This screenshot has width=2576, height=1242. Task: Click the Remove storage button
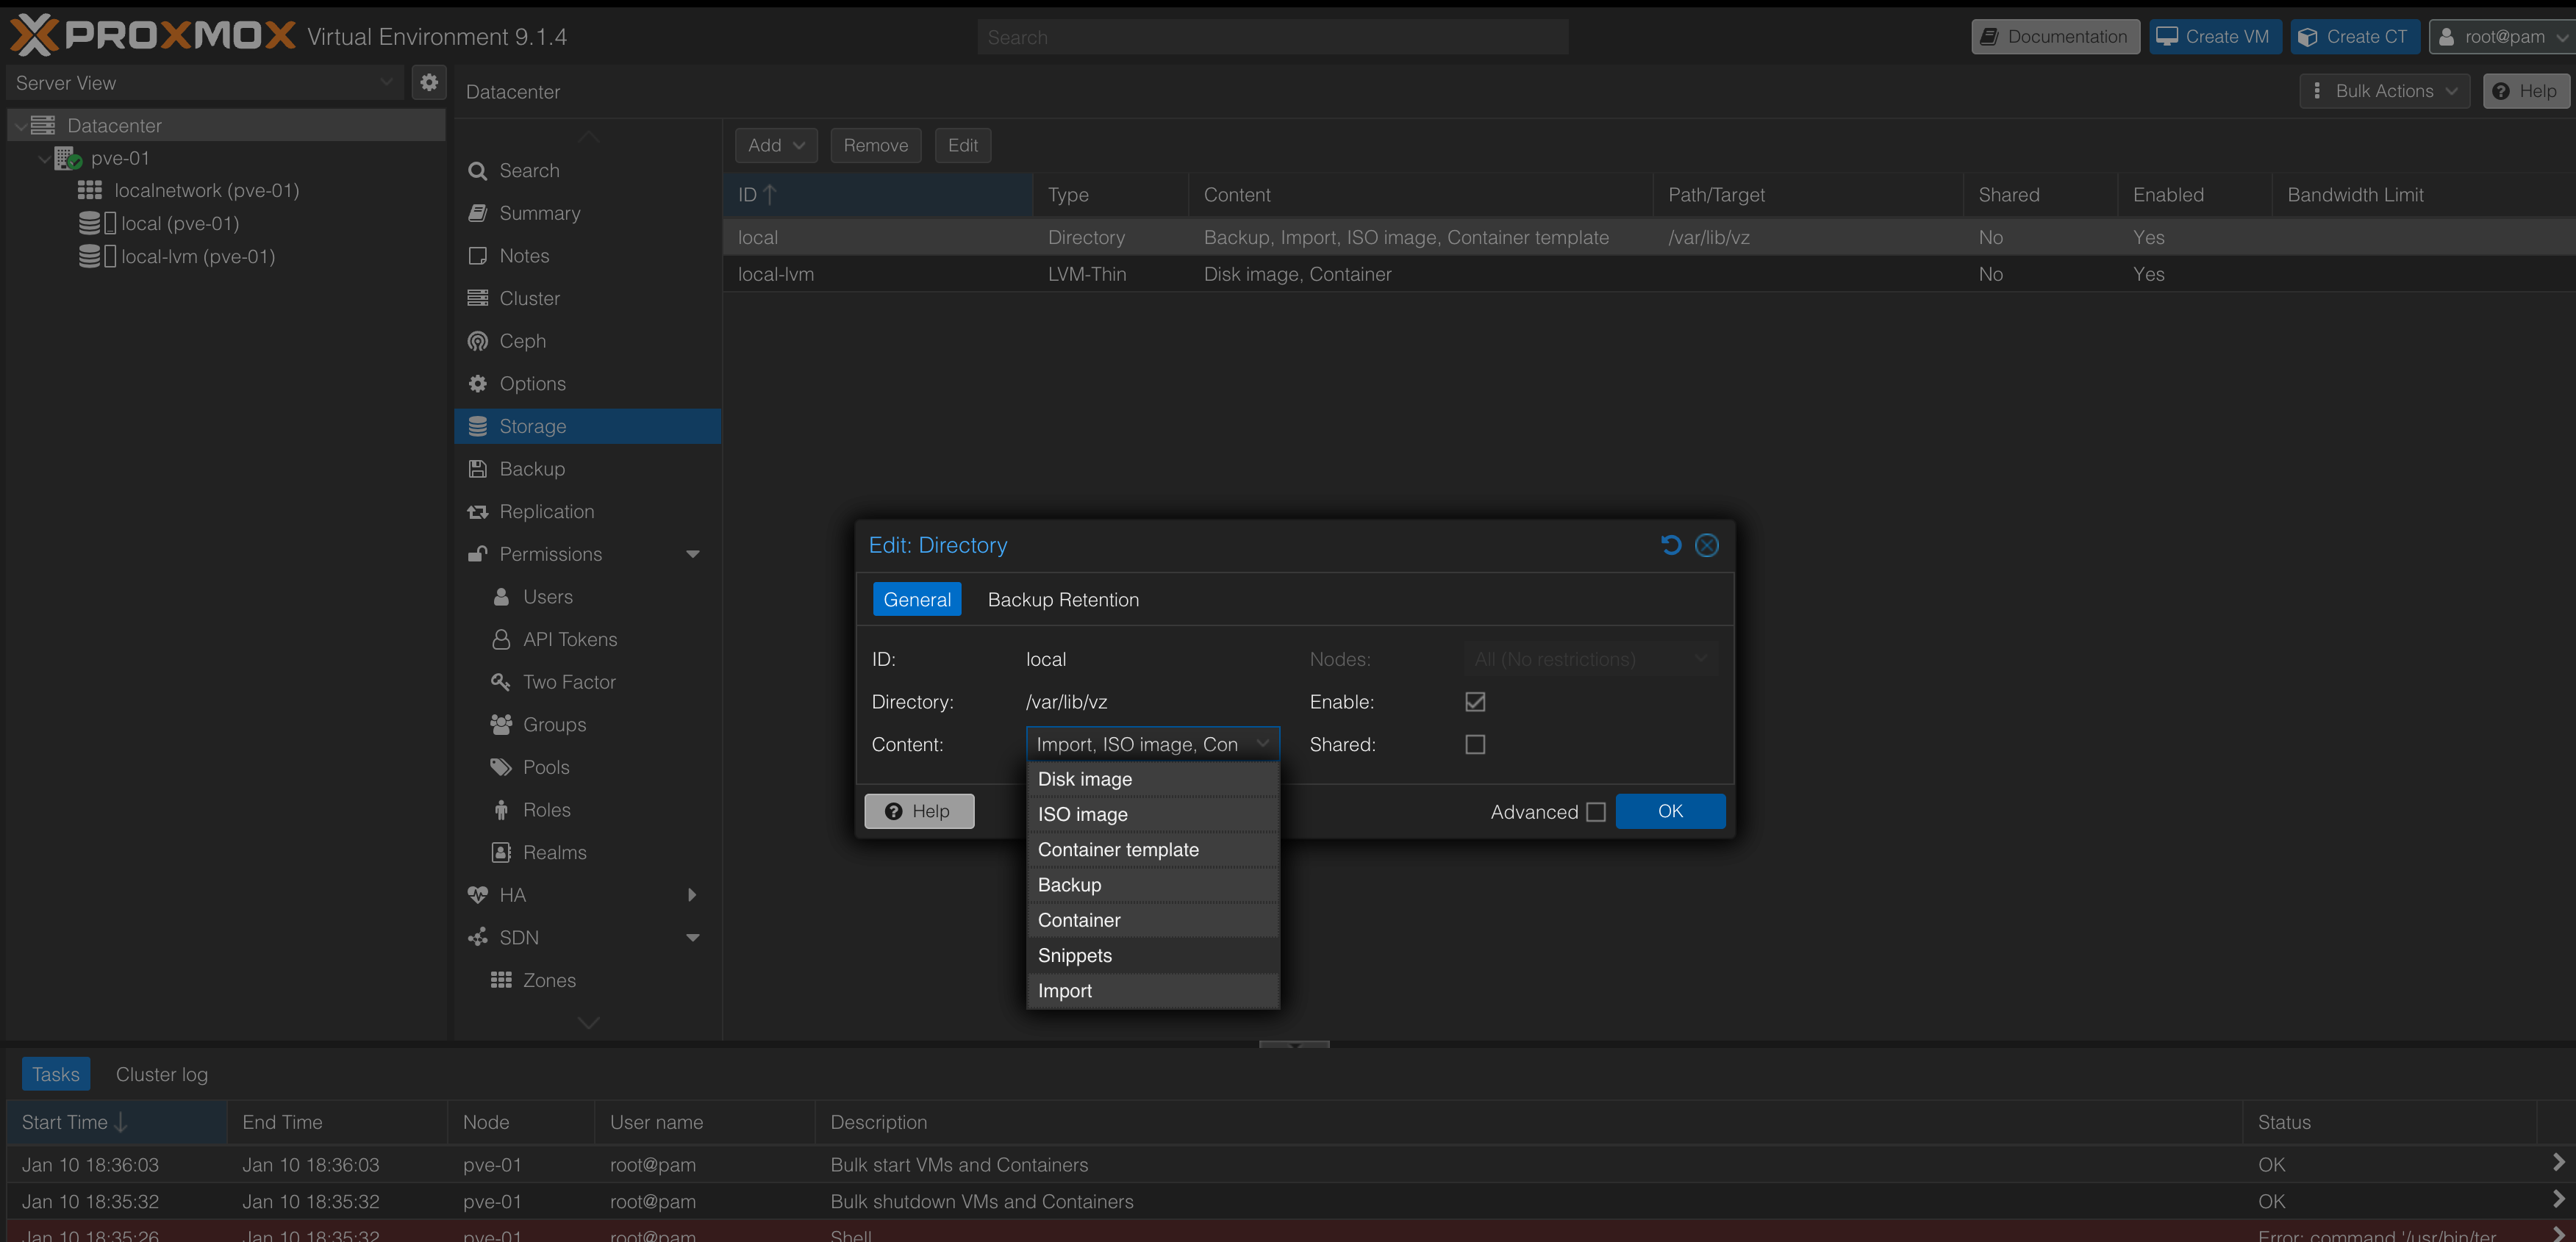tap(876, 145)
